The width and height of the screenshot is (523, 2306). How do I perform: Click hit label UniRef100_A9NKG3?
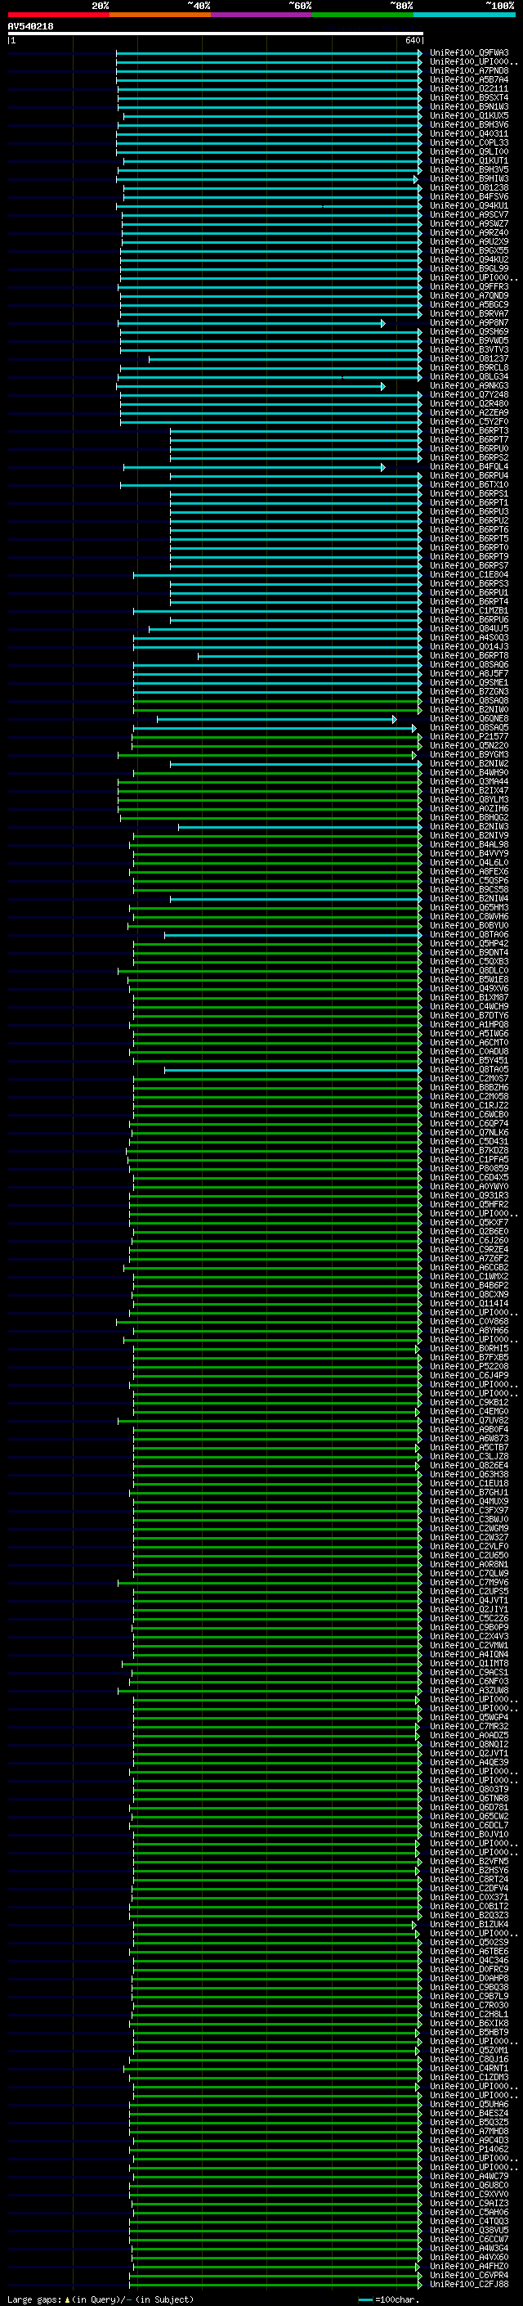468,386
